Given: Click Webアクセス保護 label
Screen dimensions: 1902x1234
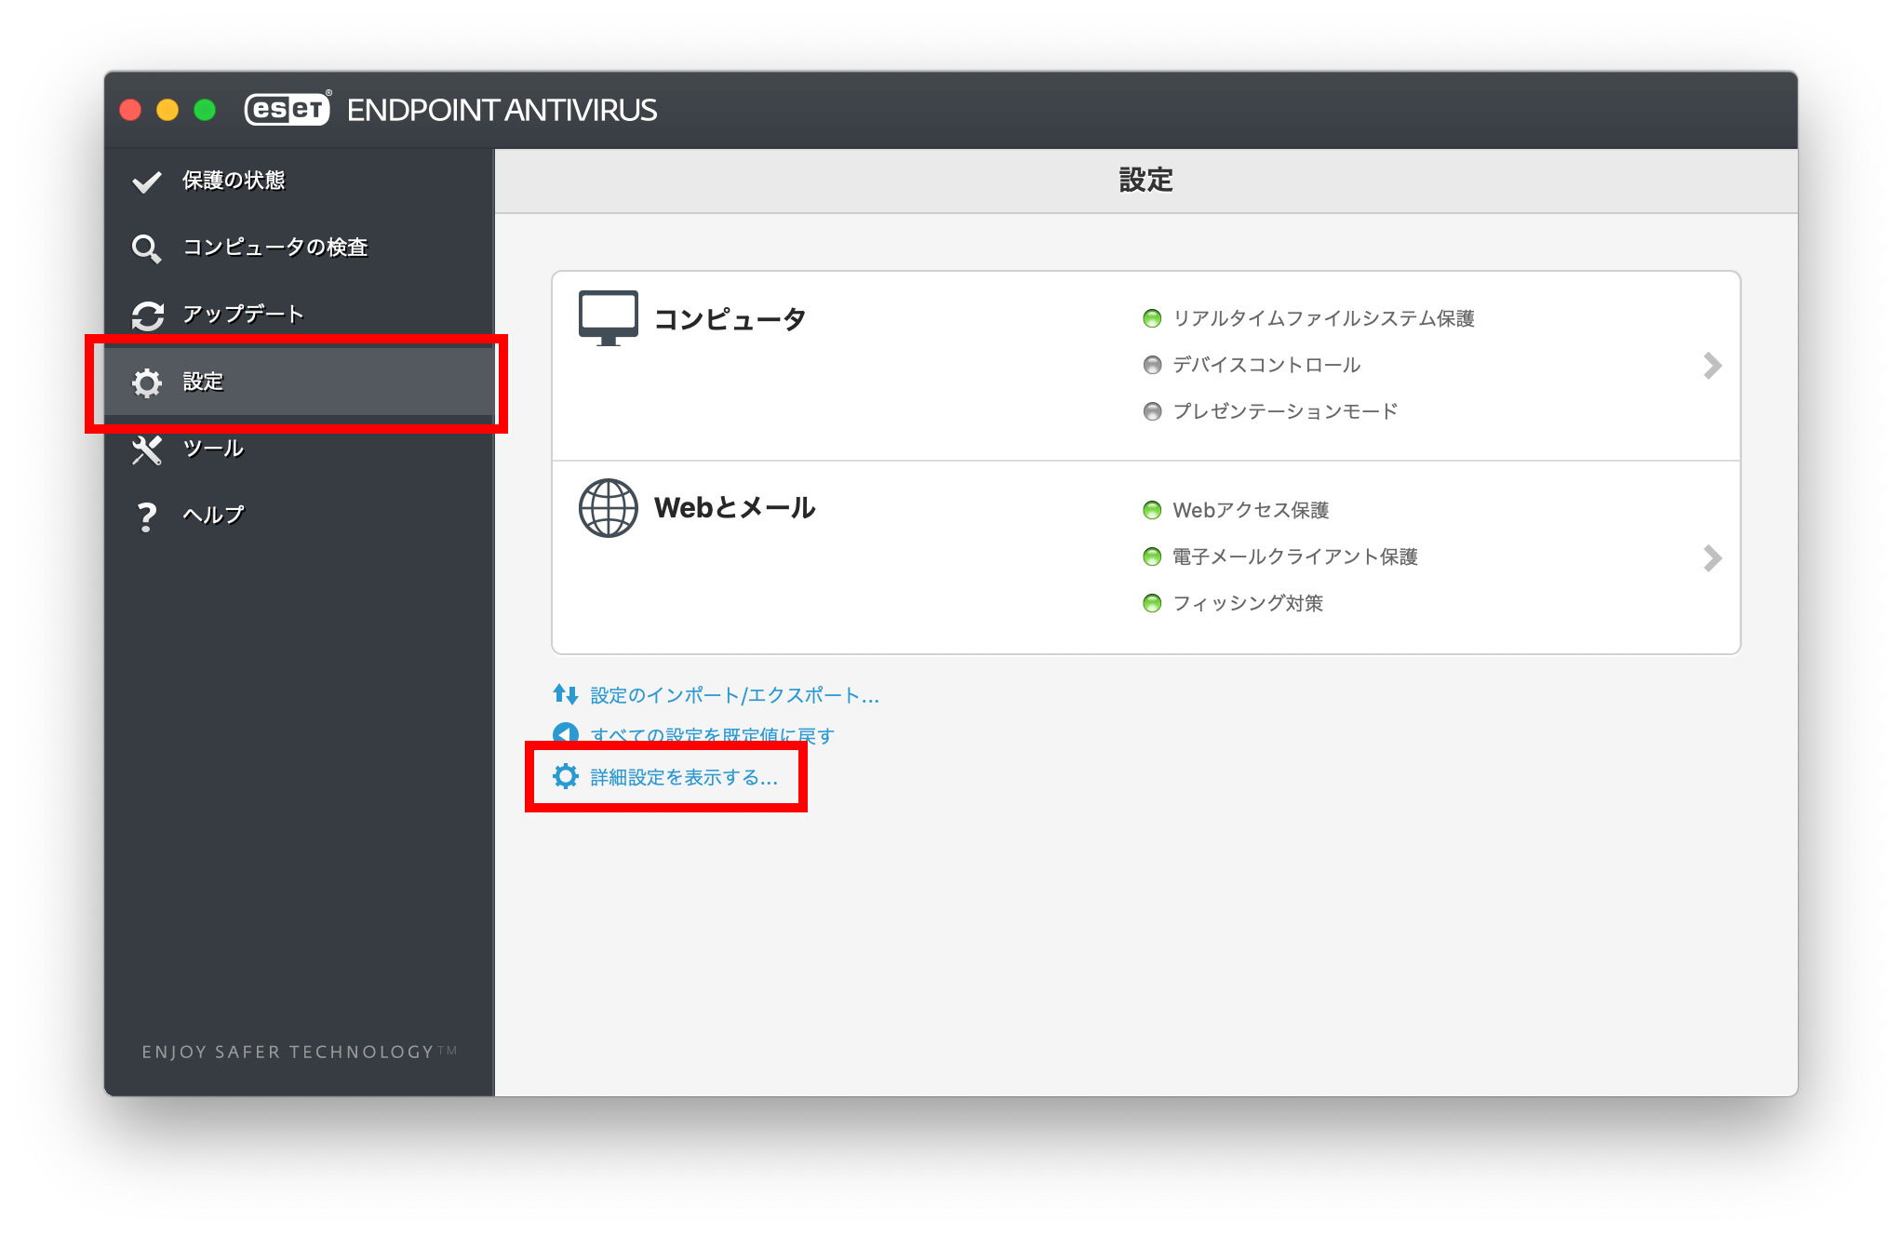Looking at the screenshot, I should click(1251, 510).
